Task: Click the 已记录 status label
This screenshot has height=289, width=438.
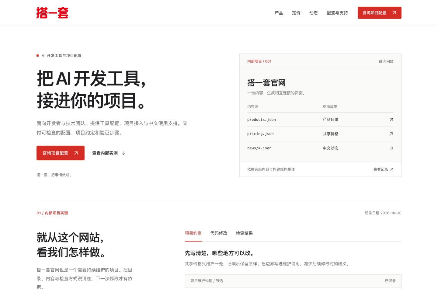Action: [x=390, y=281]
